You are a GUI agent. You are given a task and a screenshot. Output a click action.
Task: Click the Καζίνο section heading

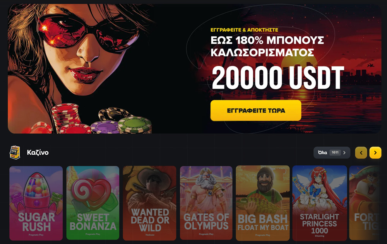click(x=38, y=152)
